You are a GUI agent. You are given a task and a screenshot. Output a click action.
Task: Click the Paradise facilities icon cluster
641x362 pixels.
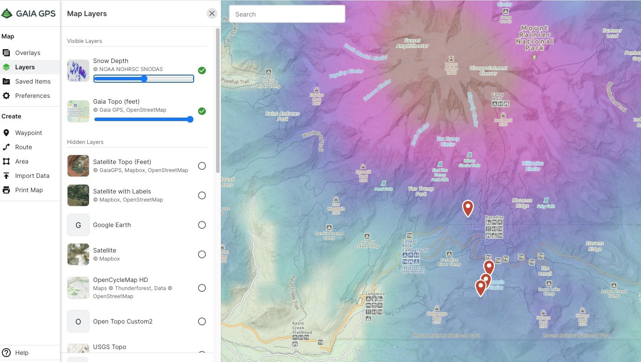click(494, 228)
